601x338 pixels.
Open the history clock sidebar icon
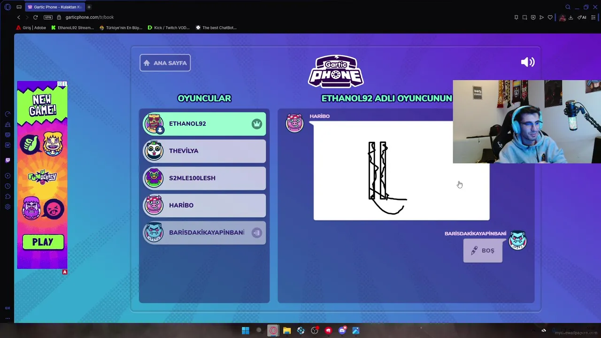coord(8,186)
